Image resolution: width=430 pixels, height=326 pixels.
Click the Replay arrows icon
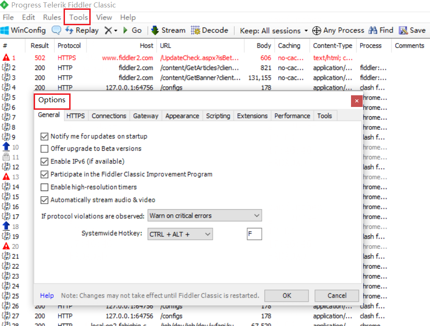point(69,30)
